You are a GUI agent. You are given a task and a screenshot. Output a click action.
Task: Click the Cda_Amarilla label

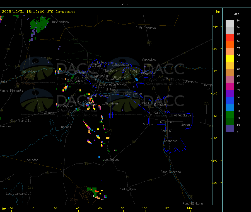point(21,121)
